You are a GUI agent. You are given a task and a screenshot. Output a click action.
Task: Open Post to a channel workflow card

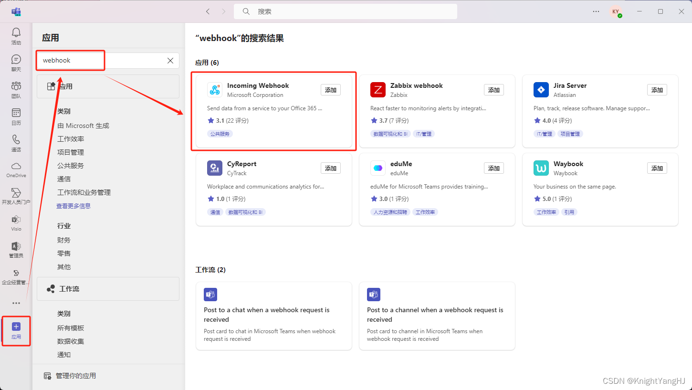tap(437, 316)
